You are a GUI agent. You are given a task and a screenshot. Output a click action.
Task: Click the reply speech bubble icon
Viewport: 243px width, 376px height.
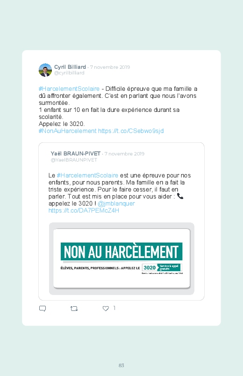point(43,309)
